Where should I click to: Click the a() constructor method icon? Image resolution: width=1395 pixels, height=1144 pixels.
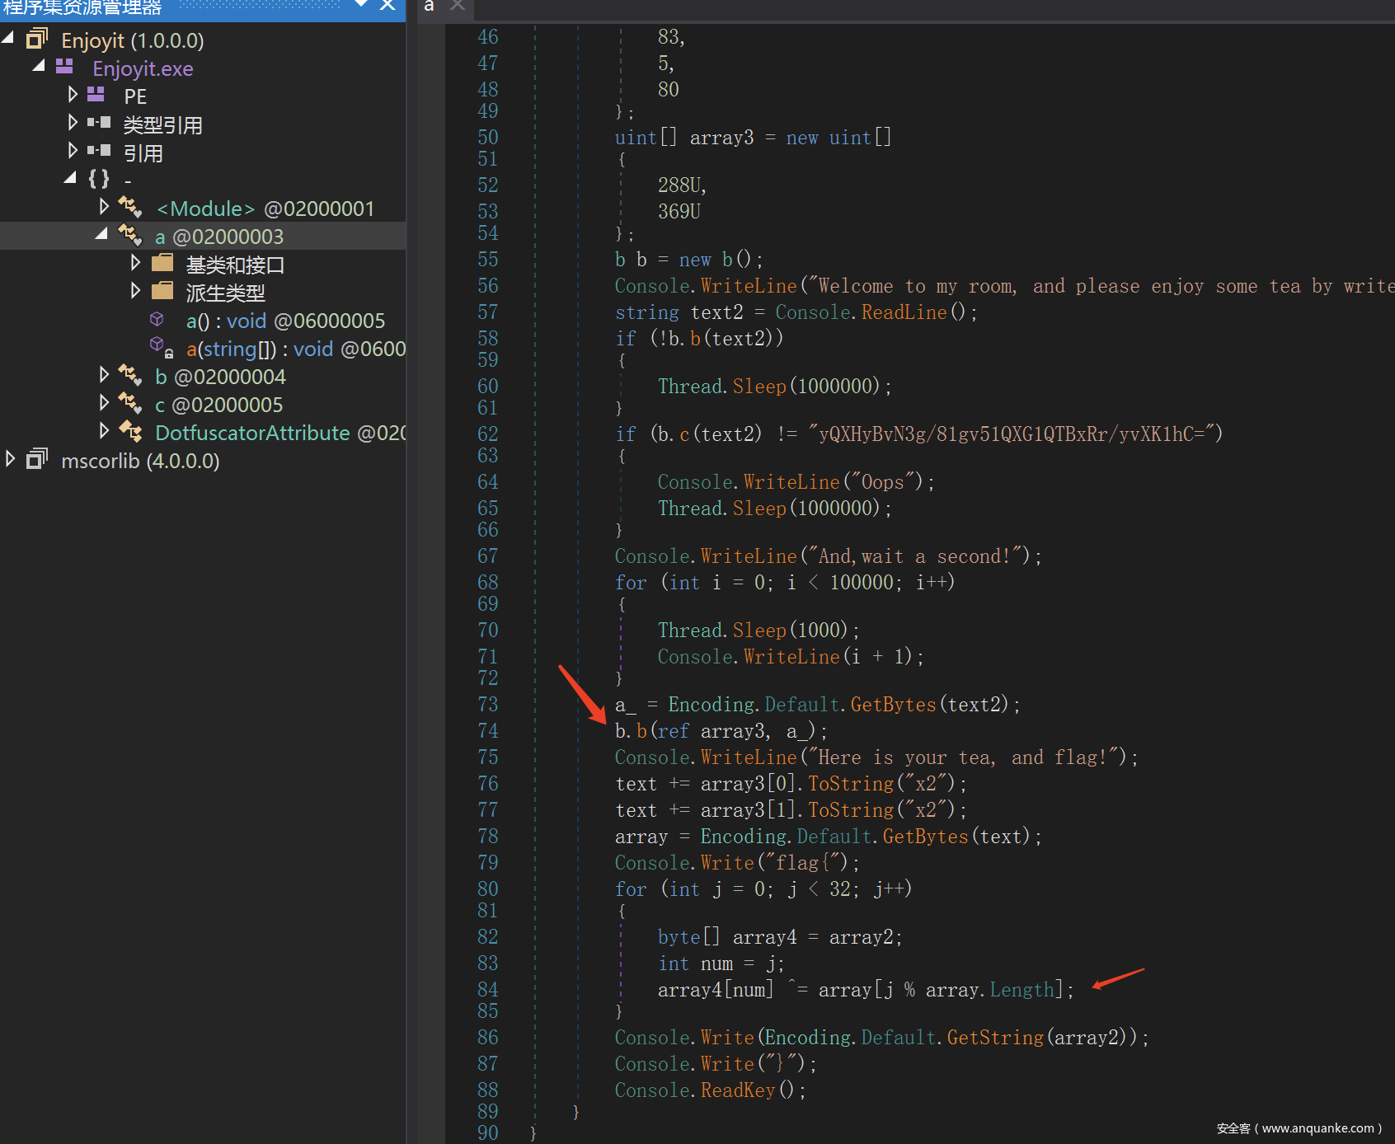tap(157, 320)
